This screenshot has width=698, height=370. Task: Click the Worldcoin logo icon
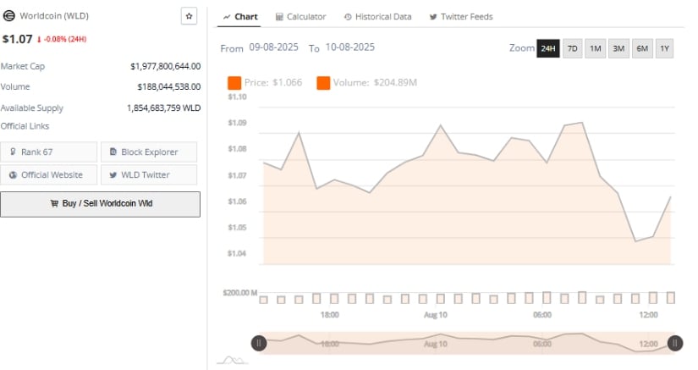coord(9,16)
